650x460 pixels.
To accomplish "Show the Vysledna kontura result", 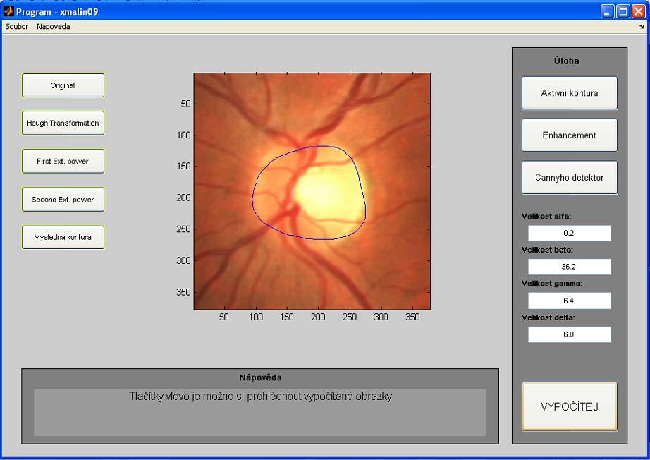I will (63, 237).
